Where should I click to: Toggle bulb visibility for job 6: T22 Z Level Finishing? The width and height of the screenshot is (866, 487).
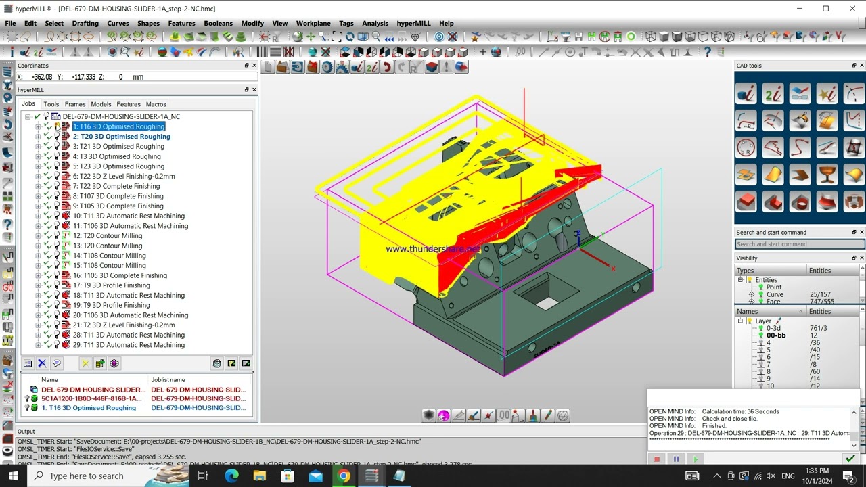(x=57, y=176)
